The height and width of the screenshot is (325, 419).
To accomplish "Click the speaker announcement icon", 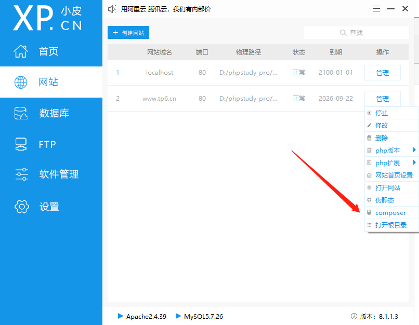I will (x=112, y=9).
